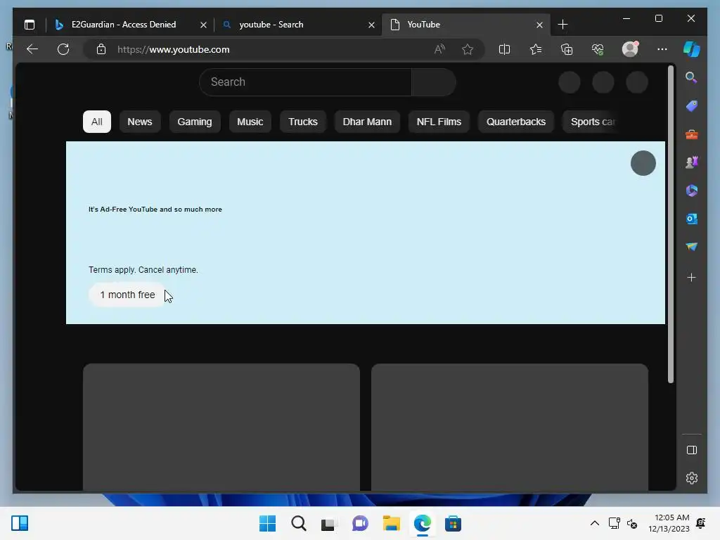Open Settings and more ellipsis menu

point(662,49)
